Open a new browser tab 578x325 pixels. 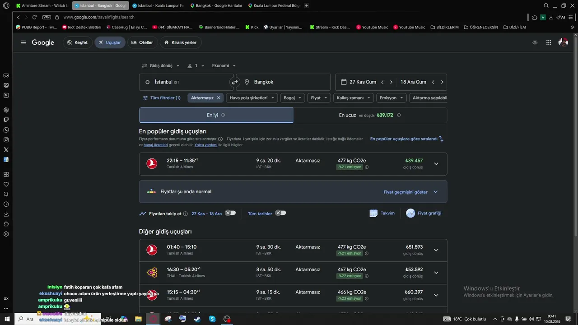pyautogui.click(x=307, y=5)
